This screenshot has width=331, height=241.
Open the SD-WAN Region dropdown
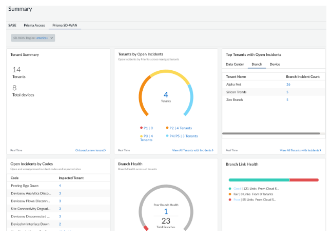pos(33,37)
